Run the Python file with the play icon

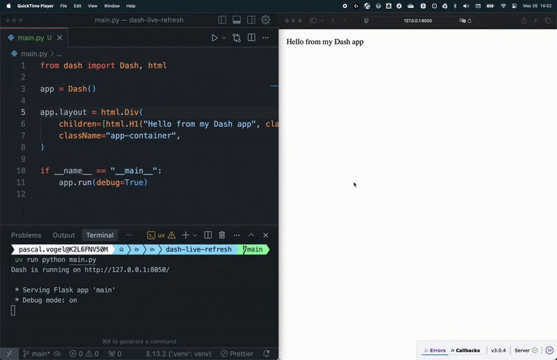(x=214, y=38)
